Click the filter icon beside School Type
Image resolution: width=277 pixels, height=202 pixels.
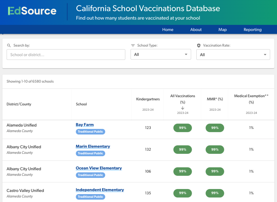coord(133,45)
